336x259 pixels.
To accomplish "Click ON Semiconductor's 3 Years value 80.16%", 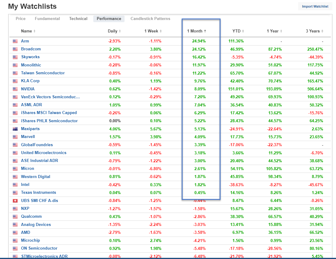I will [316, 248].
